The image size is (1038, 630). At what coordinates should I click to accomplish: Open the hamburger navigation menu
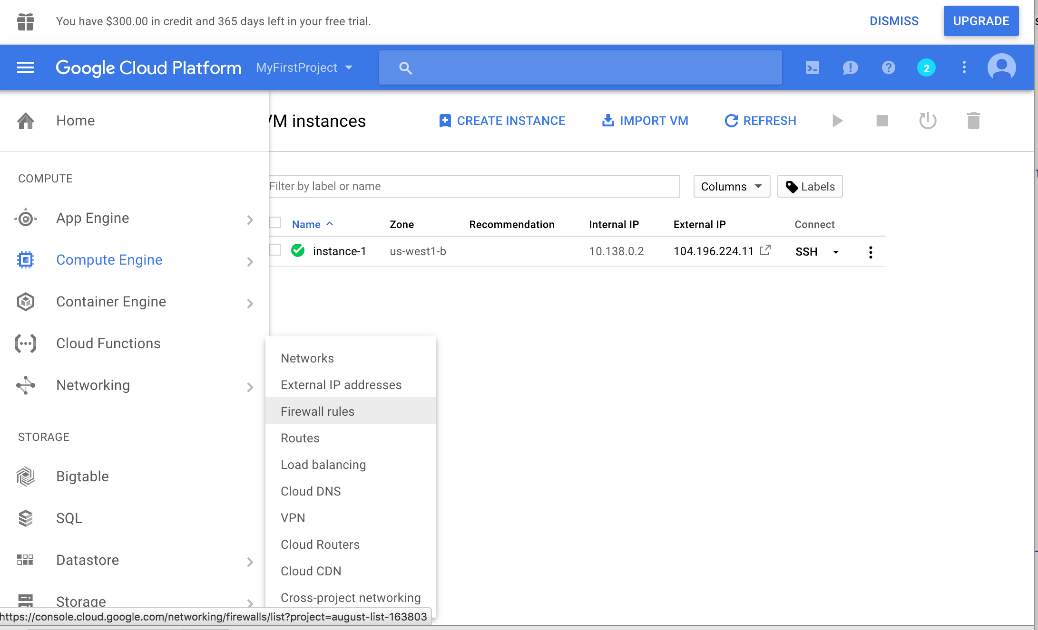(x=26, y=68)
